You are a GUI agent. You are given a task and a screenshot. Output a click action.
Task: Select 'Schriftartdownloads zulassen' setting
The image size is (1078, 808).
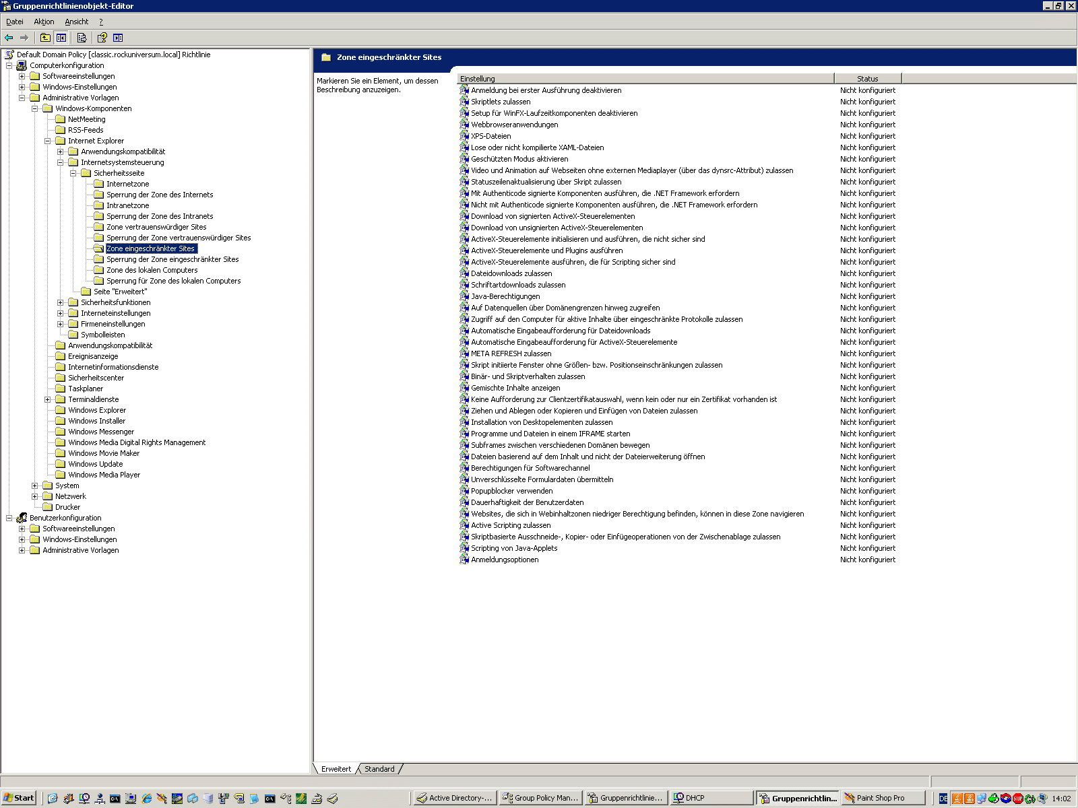(518, 285)
